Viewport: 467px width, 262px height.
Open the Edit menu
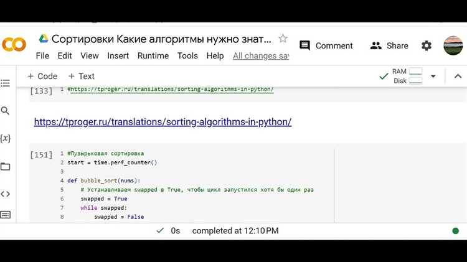65,55
